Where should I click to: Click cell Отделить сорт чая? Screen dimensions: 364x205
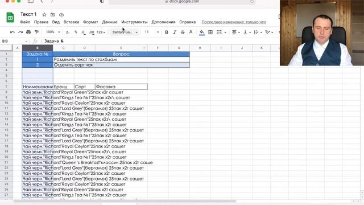point(121,65)
